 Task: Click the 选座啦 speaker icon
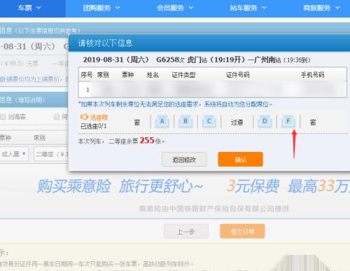coord(84,116)
